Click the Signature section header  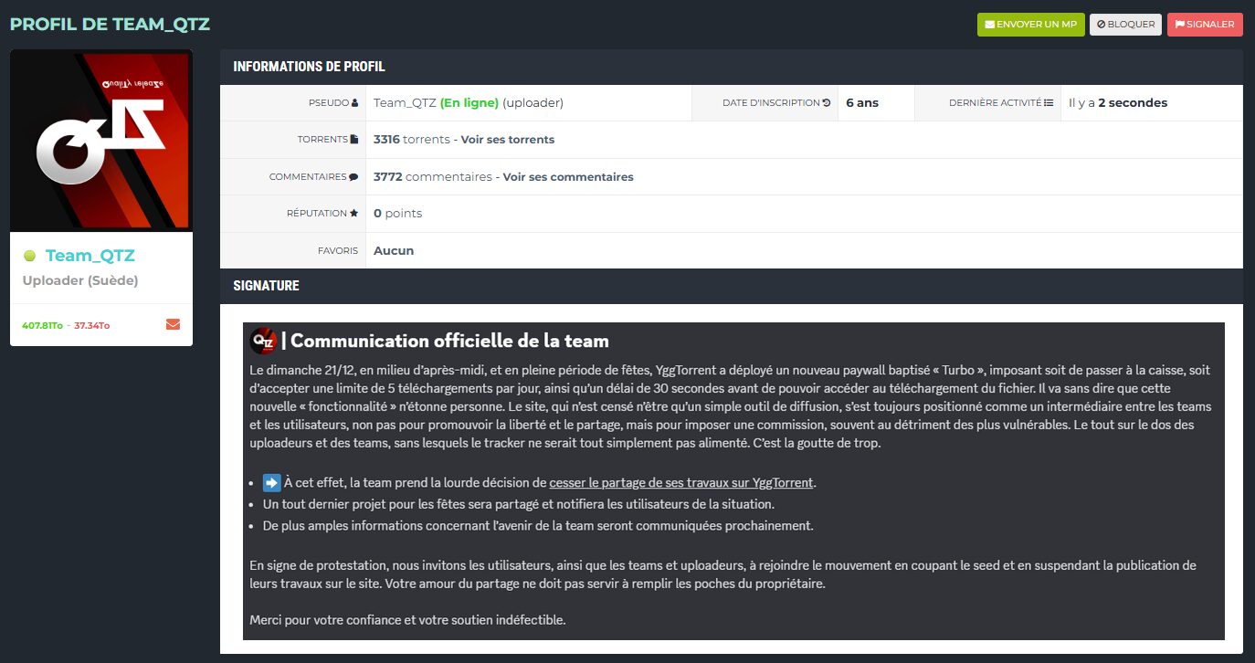point(266,286)
